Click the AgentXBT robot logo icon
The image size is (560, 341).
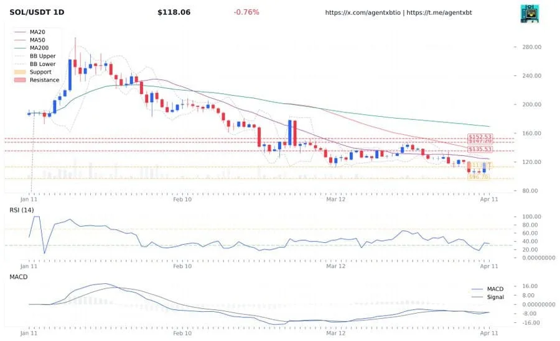530,14
